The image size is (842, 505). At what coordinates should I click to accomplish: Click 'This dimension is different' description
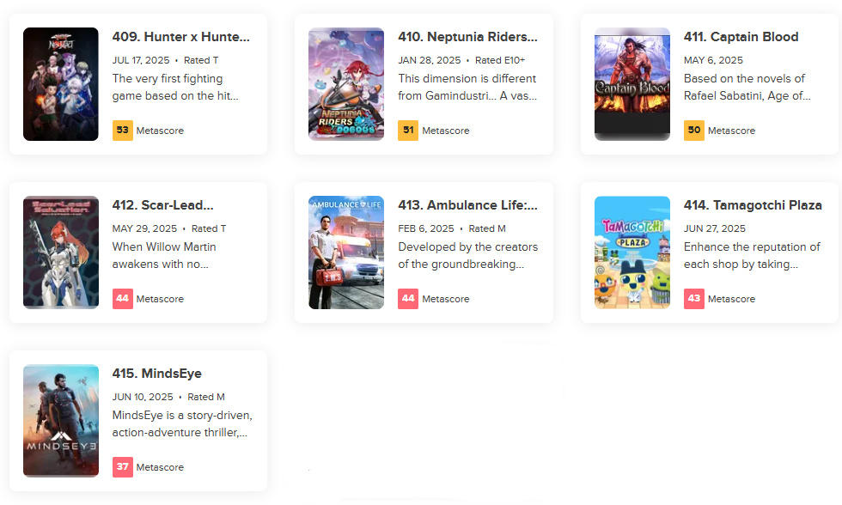point(467,88)
